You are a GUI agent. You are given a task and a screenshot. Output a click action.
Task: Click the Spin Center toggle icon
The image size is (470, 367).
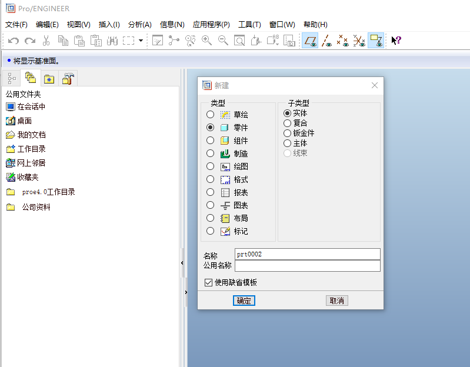click(174, 41)
